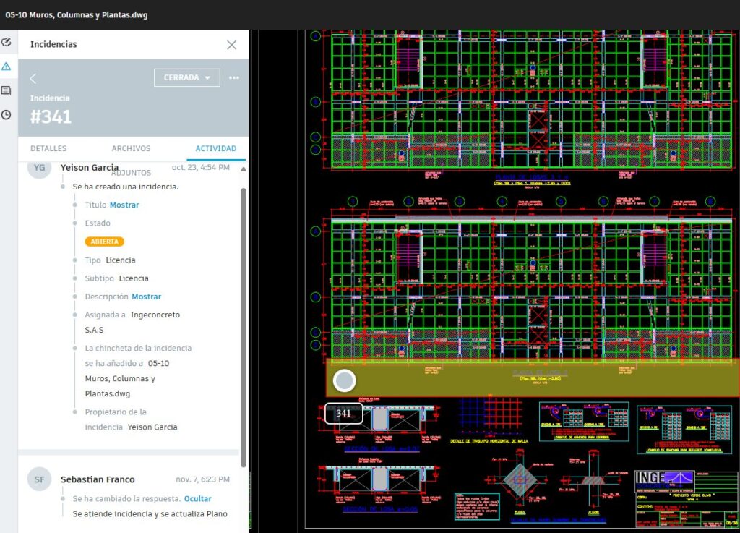Click the activity list scrollbar

point(244,325)
